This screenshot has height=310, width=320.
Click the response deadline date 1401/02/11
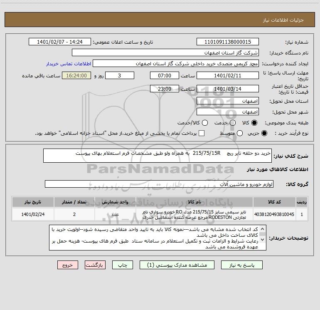pyautogui.click(x=228, y=76)
